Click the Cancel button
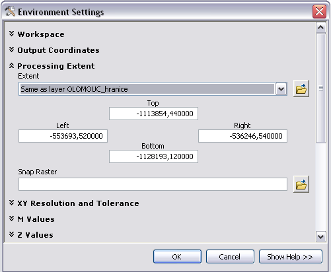Screen dimensions: 331x272 [230, 257]
